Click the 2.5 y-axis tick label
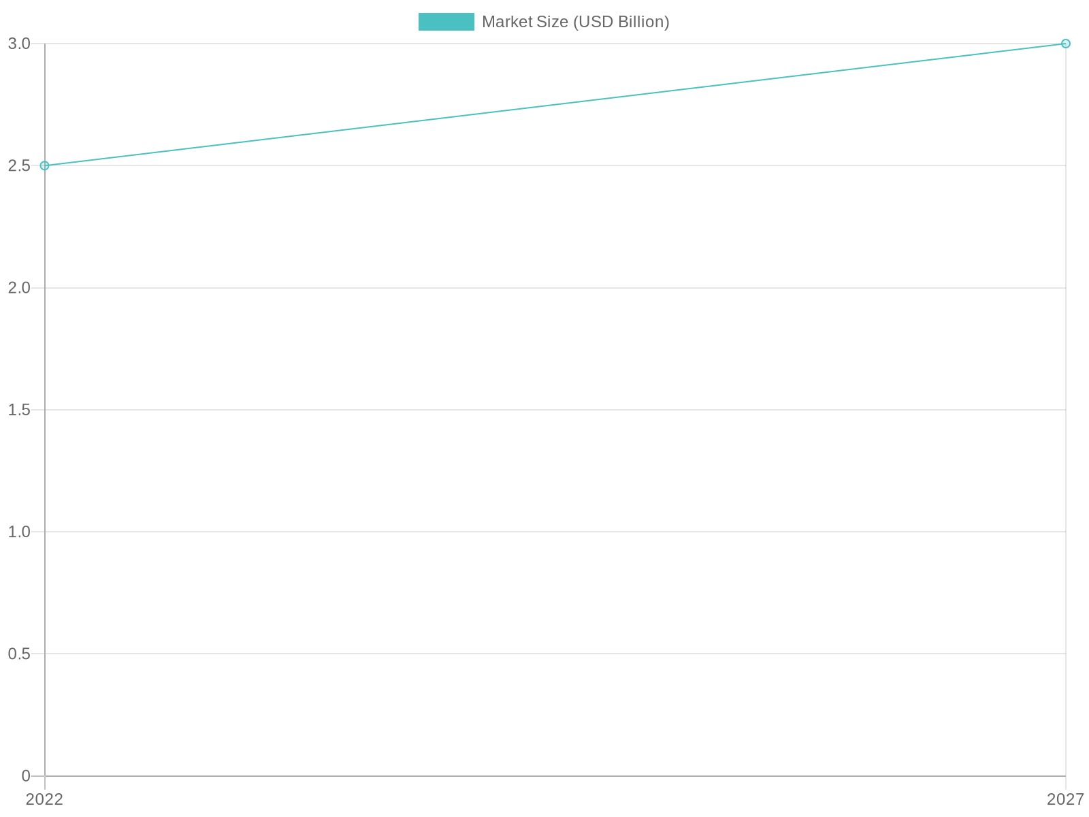Viewport: 1089px width, 817px height. click(19, 165)
